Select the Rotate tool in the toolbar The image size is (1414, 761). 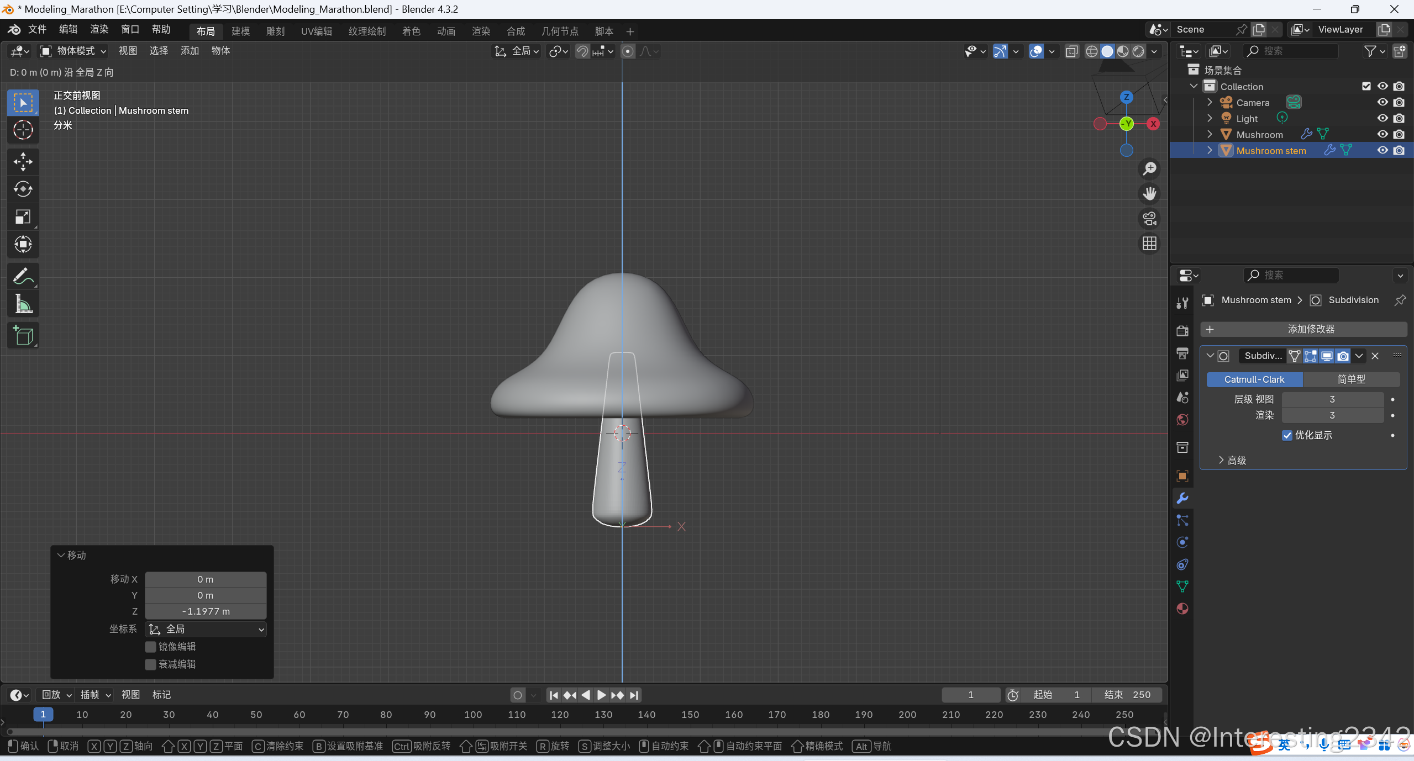click(23, 189)
